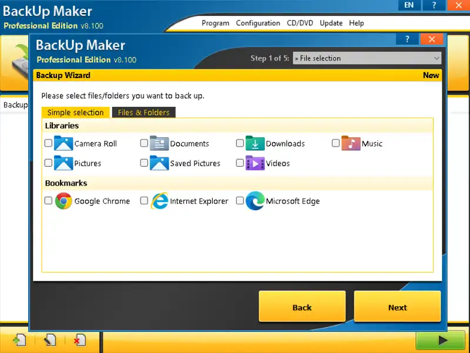Switch to the Files & Folders tab
The image size is (470, 353).
(x=143, y=112)
